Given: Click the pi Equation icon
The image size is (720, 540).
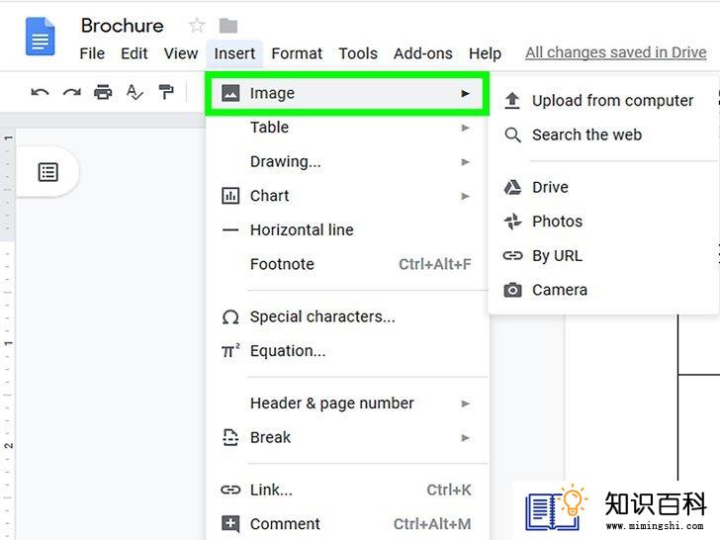Looking at the screenshot, I should click(x=230, y=351).
